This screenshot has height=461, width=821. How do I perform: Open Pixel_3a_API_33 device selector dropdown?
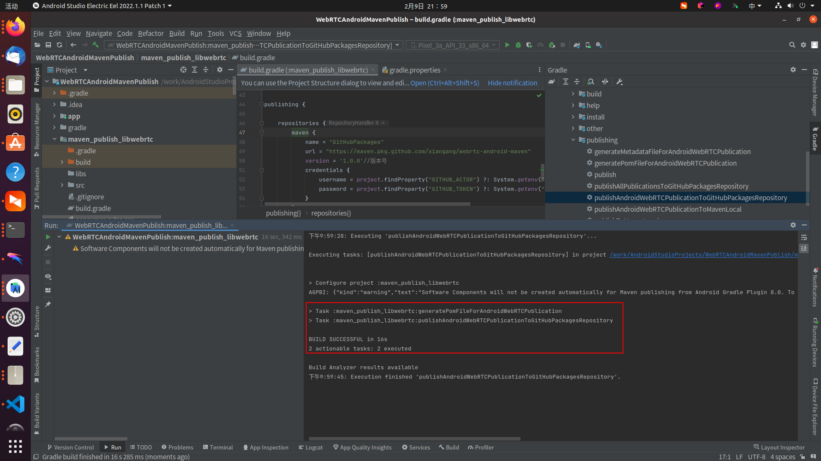click(x=453, y=45)
